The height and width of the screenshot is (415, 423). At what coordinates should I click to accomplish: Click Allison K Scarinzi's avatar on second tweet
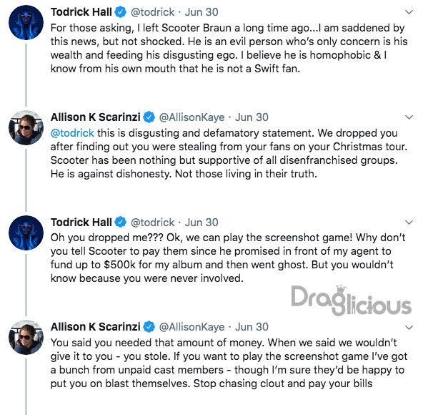click(x=26, y=128)
